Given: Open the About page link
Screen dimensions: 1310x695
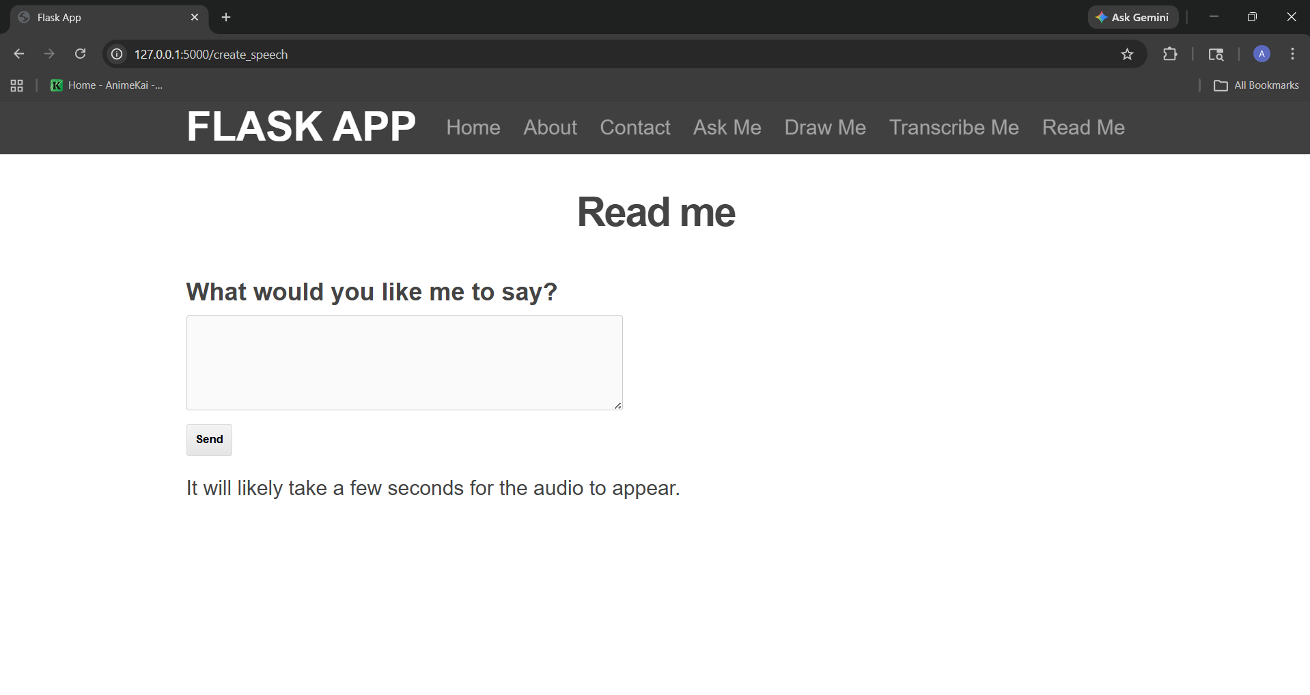Looking at the screenshot, I should [550, 128].
